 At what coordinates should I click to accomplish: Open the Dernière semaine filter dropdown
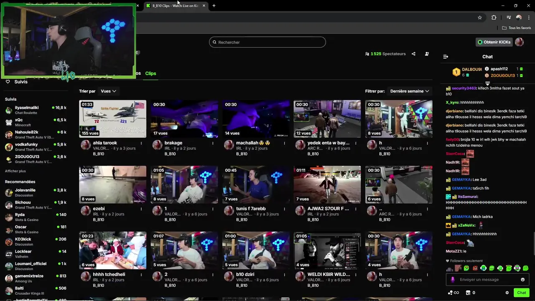coord(410,91)
